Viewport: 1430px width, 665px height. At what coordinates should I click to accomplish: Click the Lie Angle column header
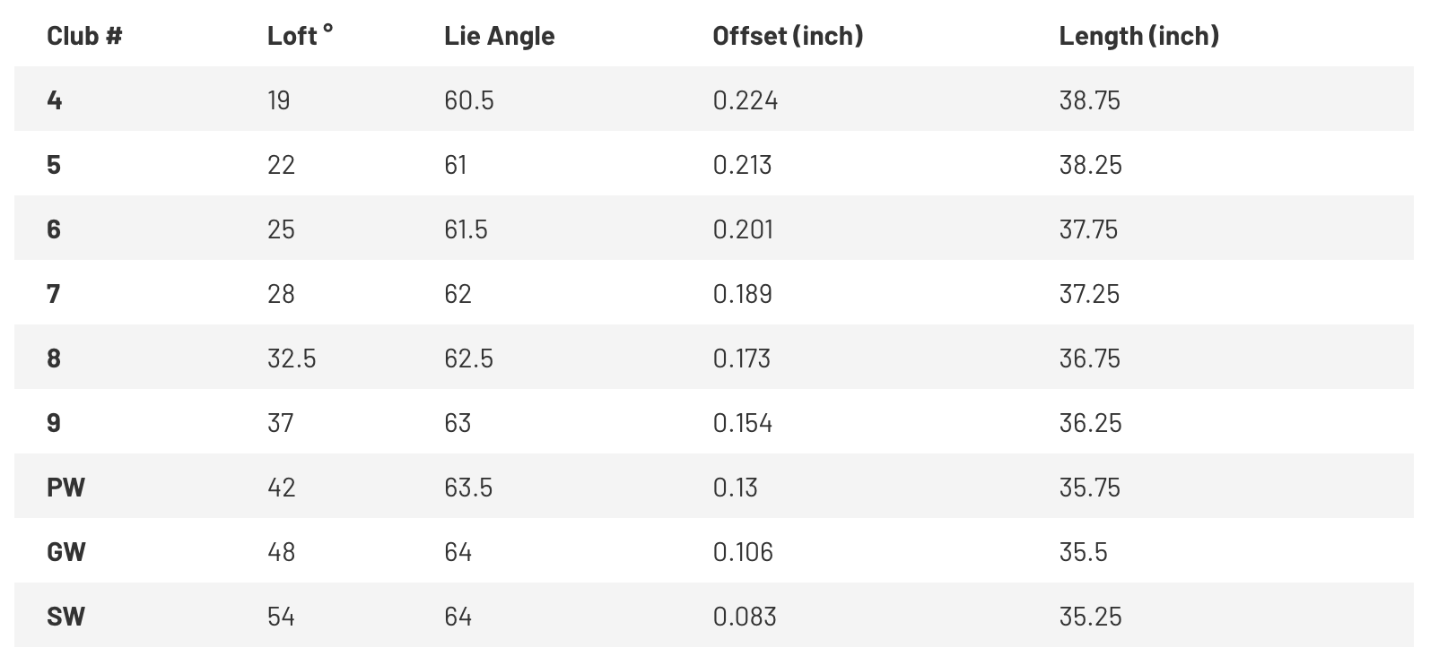(x=499, y=36)
